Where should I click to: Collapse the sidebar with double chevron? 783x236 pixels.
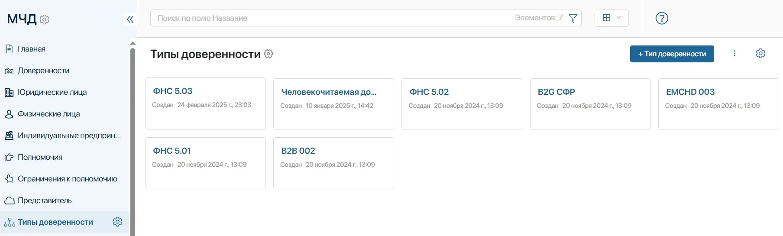point(130,19)
